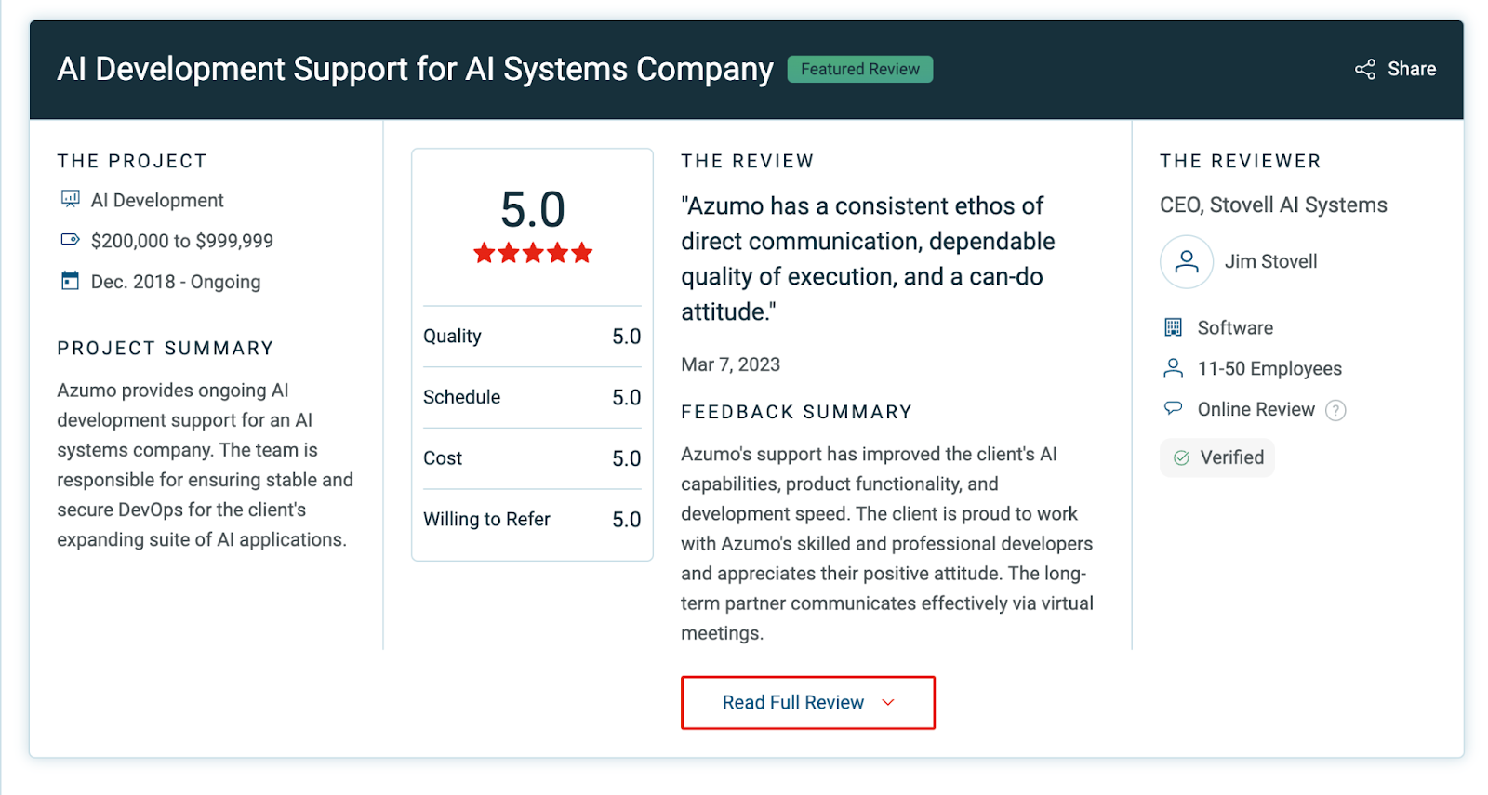Click the Cost rating row
1488x795 pixels.
tap(532, 458)
